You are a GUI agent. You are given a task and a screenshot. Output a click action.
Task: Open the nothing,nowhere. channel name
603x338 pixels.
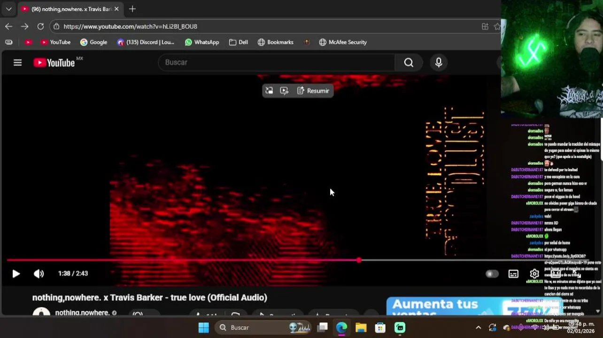pos(82,313)
